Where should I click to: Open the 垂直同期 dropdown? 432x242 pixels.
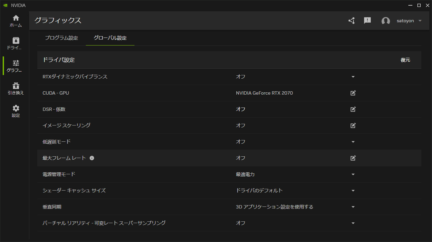pyautogui.click(x=353, y=207)
